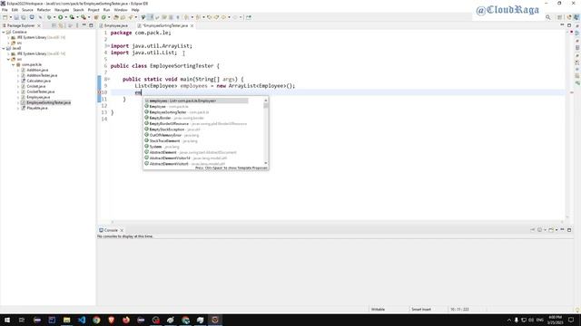Click the External Tools toolbar icon
The width and height of the screenshot is (581, 326).
84,17
